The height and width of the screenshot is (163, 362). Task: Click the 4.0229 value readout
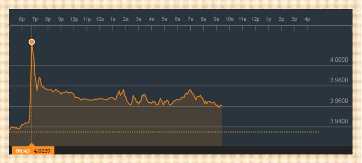coord(42,150)
